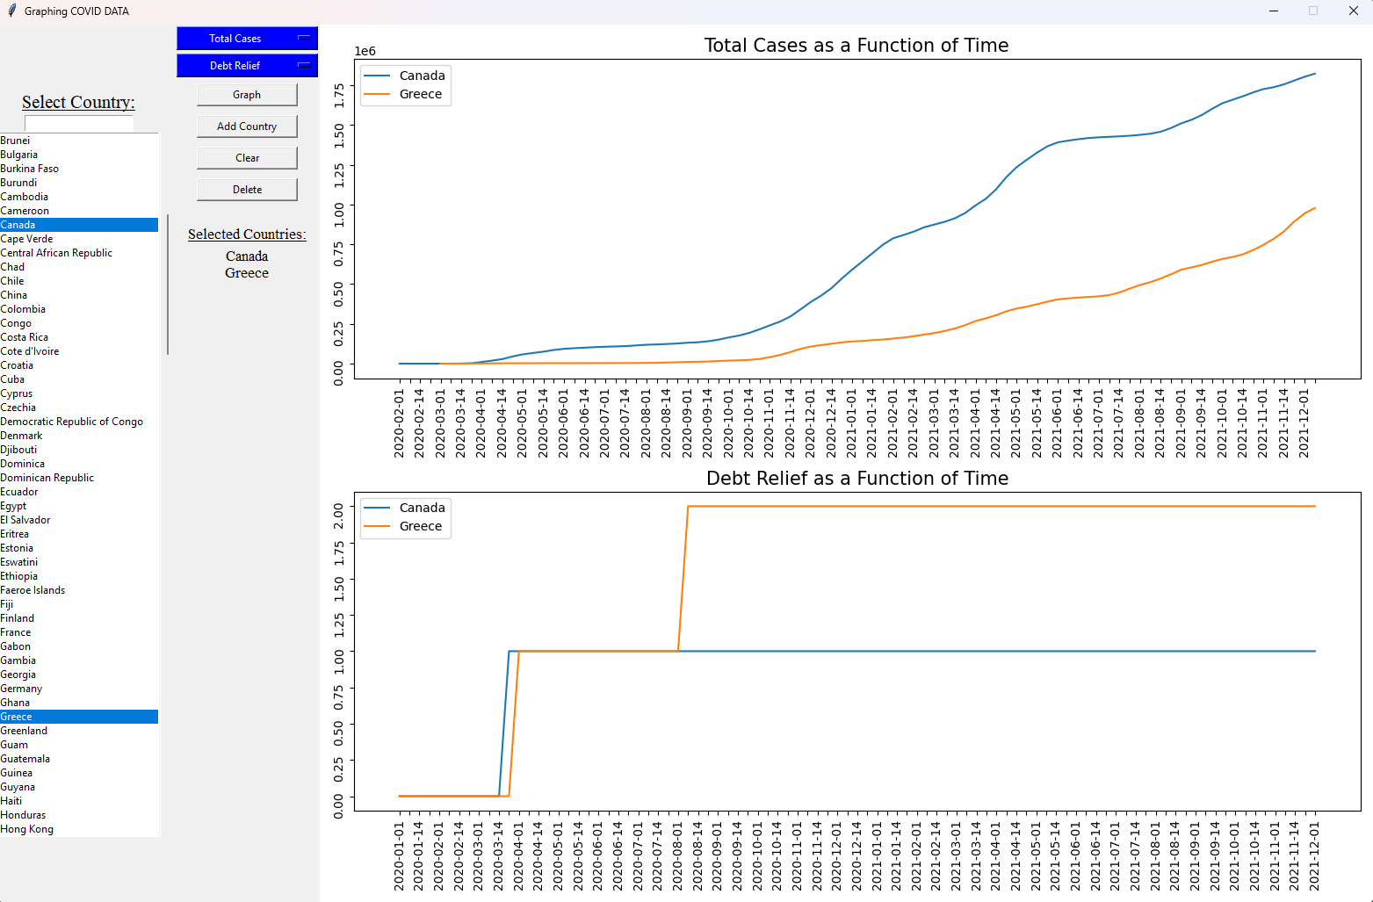1373x902 pixels.
Task: Open the Debt Relief dropdown menu
Action: pyautogui.click(x=247, y=66)
